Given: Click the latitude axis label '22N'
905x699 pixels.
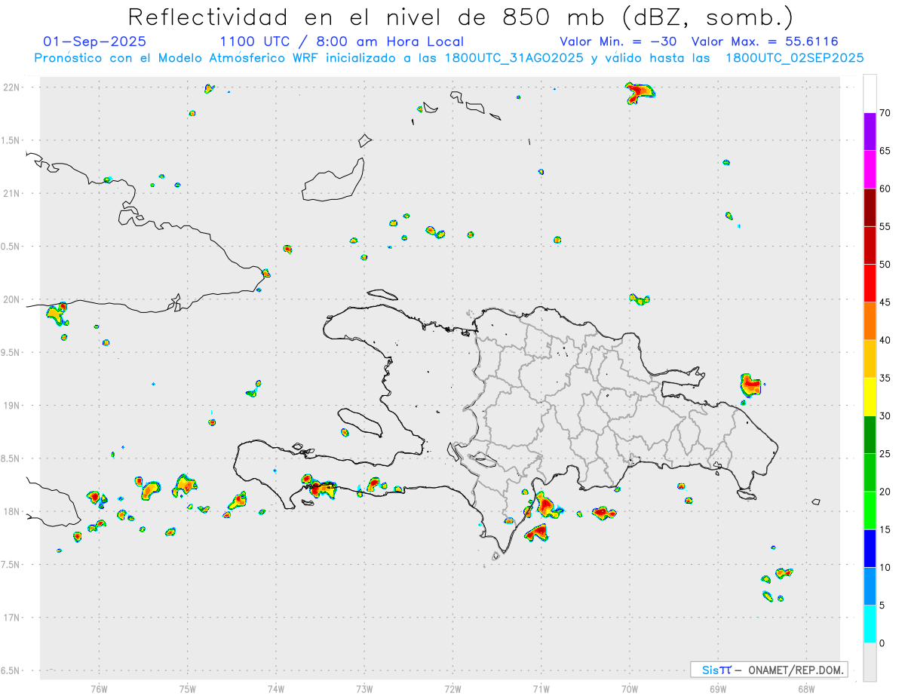Looking at the screenshot, I should point(13,87).
